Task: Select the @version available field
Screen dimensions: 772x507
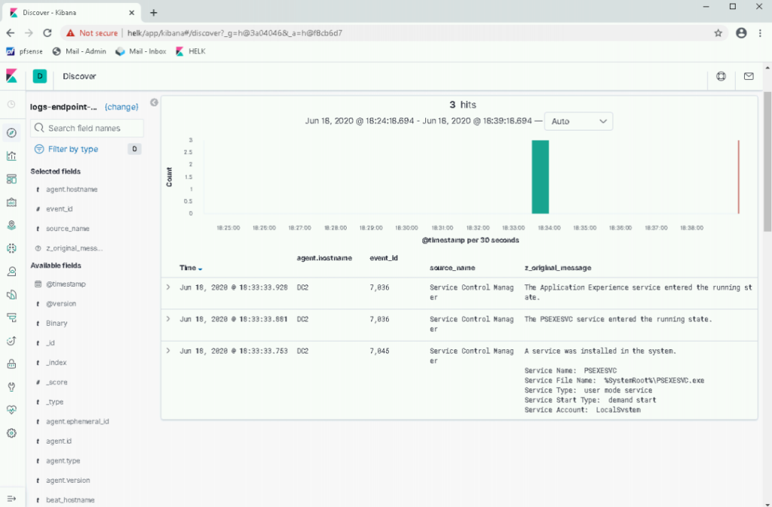Action: point(61,304)
